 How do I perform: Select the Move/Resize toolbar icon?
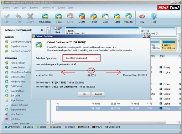coord(45,18)
